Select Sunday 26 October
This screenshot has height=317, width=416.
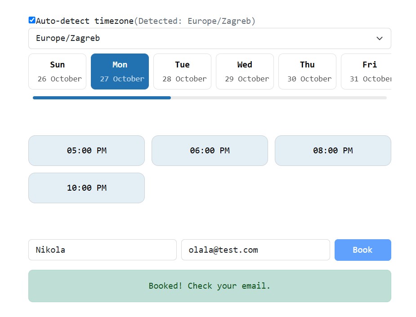coord(57,71)
